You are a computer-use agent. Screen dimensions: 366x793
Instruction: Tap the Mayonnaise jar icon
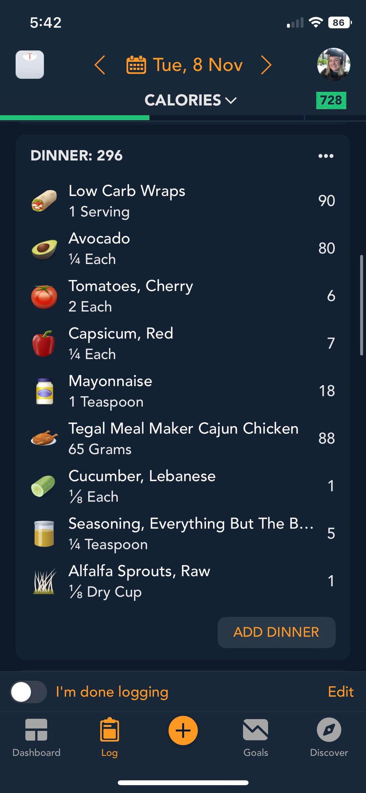(44, 391)
